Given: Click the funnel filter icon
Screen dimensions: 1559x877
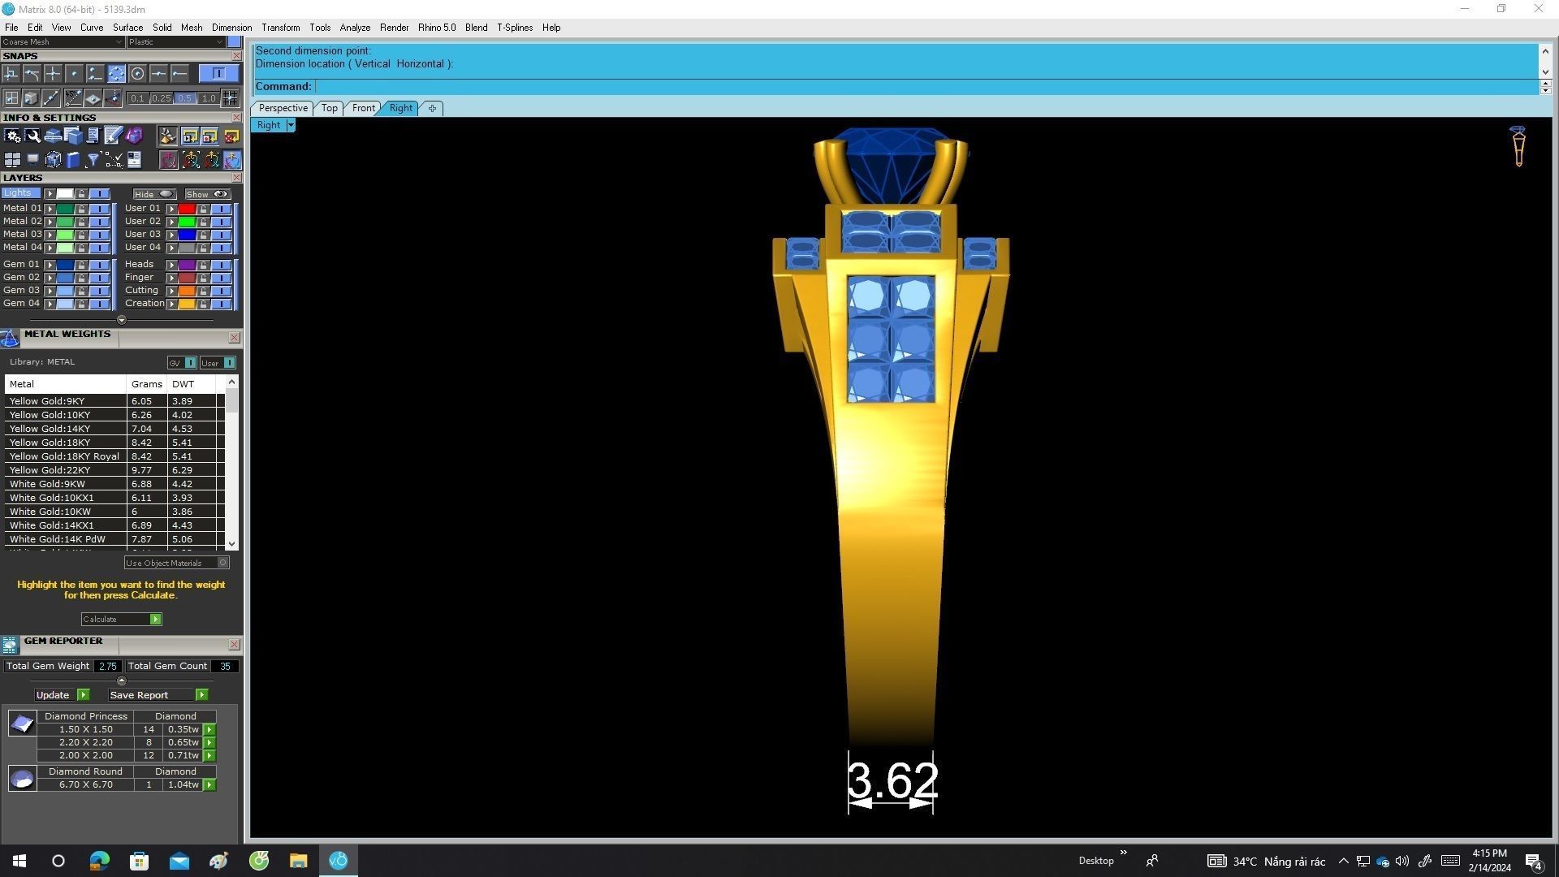Looking at the screenshot, I should [93, 160].
